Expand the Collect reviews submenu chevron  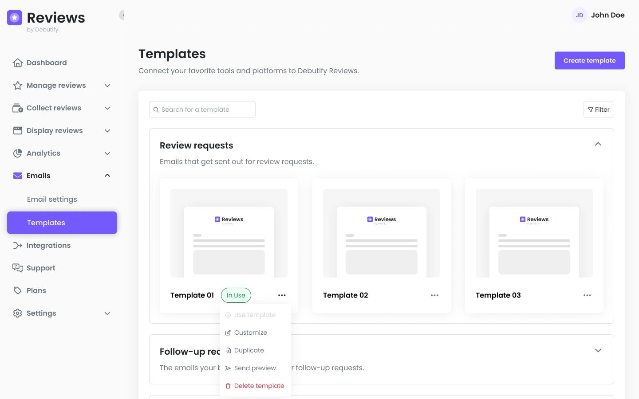(x=107, y=108)
